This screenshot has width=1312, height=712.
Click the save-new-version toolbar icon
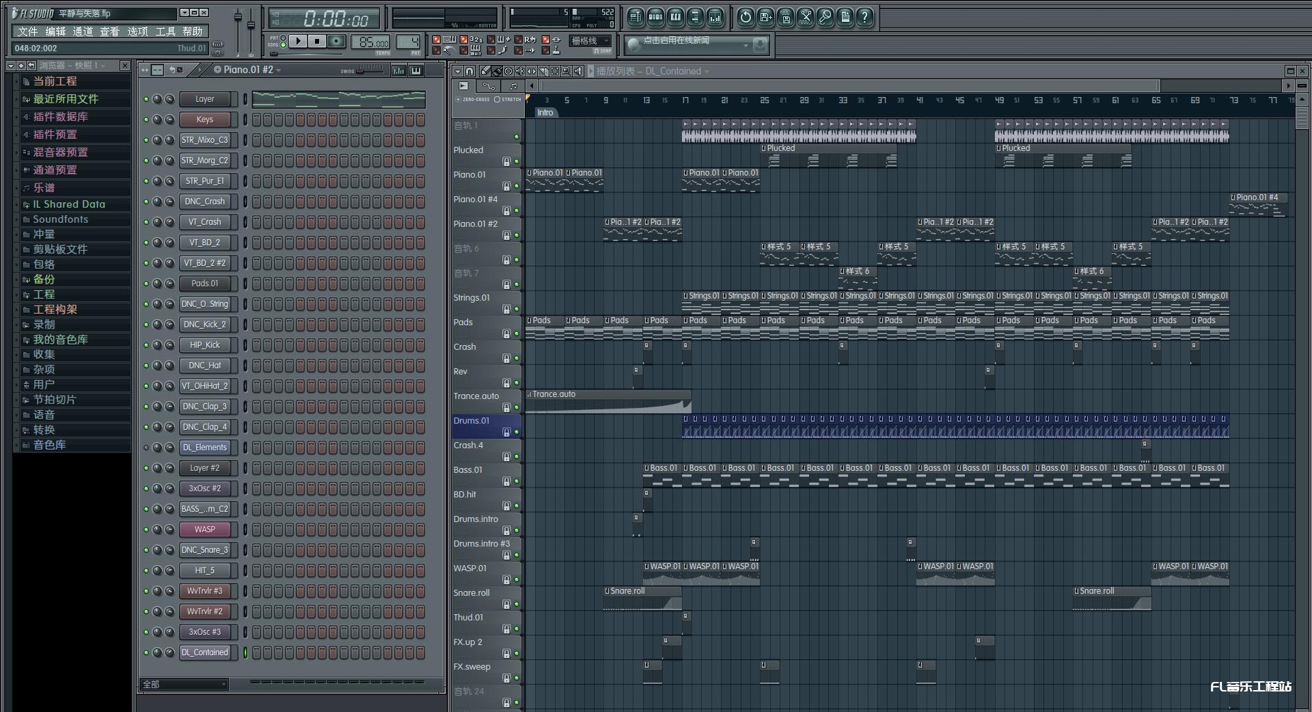765,17
